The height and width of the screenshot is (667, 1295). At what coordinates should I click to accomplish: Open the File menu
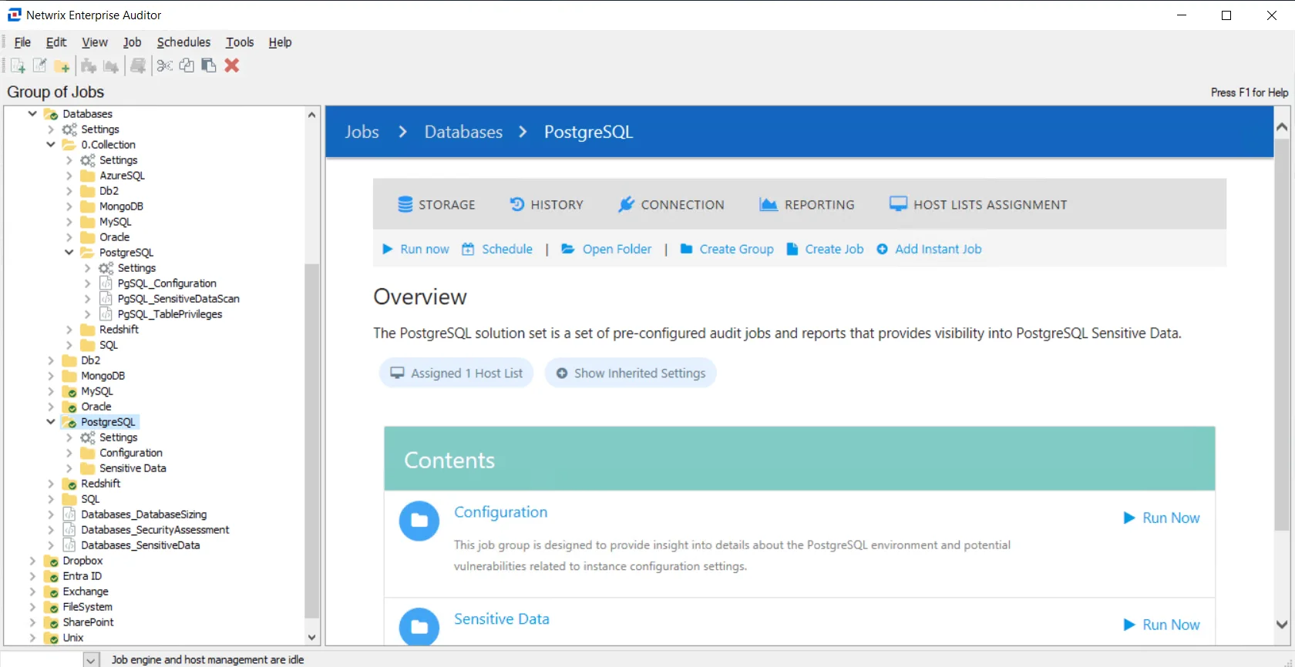tap(22, 42)
